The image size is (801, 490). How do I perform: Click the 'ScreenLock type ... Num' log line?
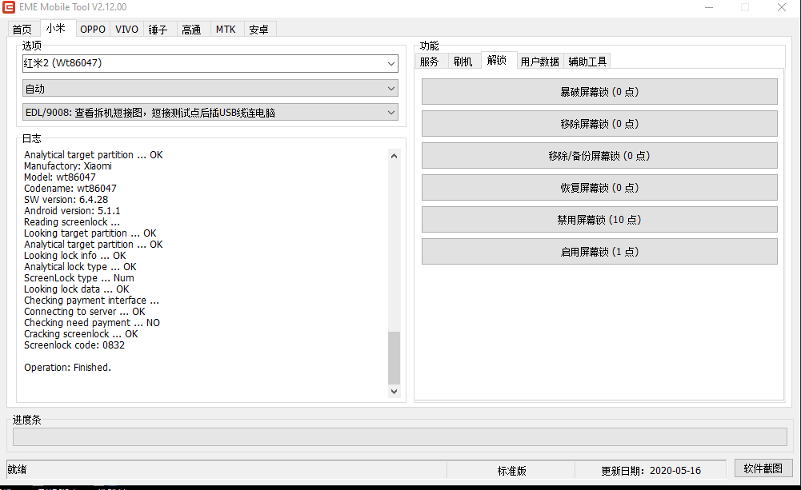coord(79,278)
